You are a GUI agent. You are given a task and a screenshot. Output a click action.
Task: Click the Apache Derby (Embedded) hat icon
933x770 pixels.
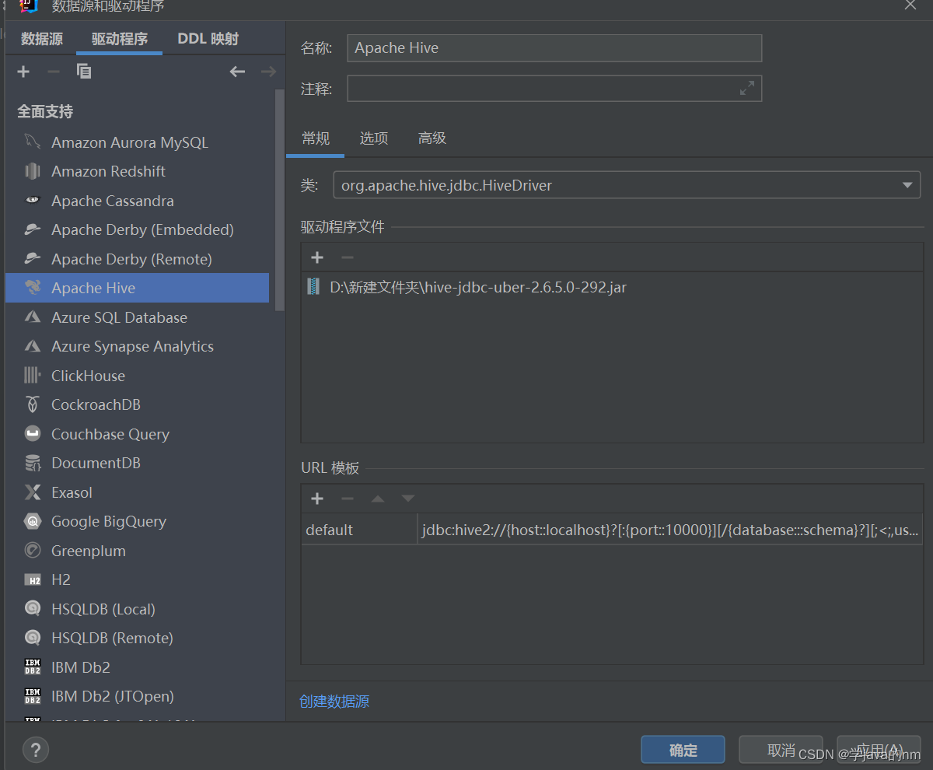pos(32,229)
